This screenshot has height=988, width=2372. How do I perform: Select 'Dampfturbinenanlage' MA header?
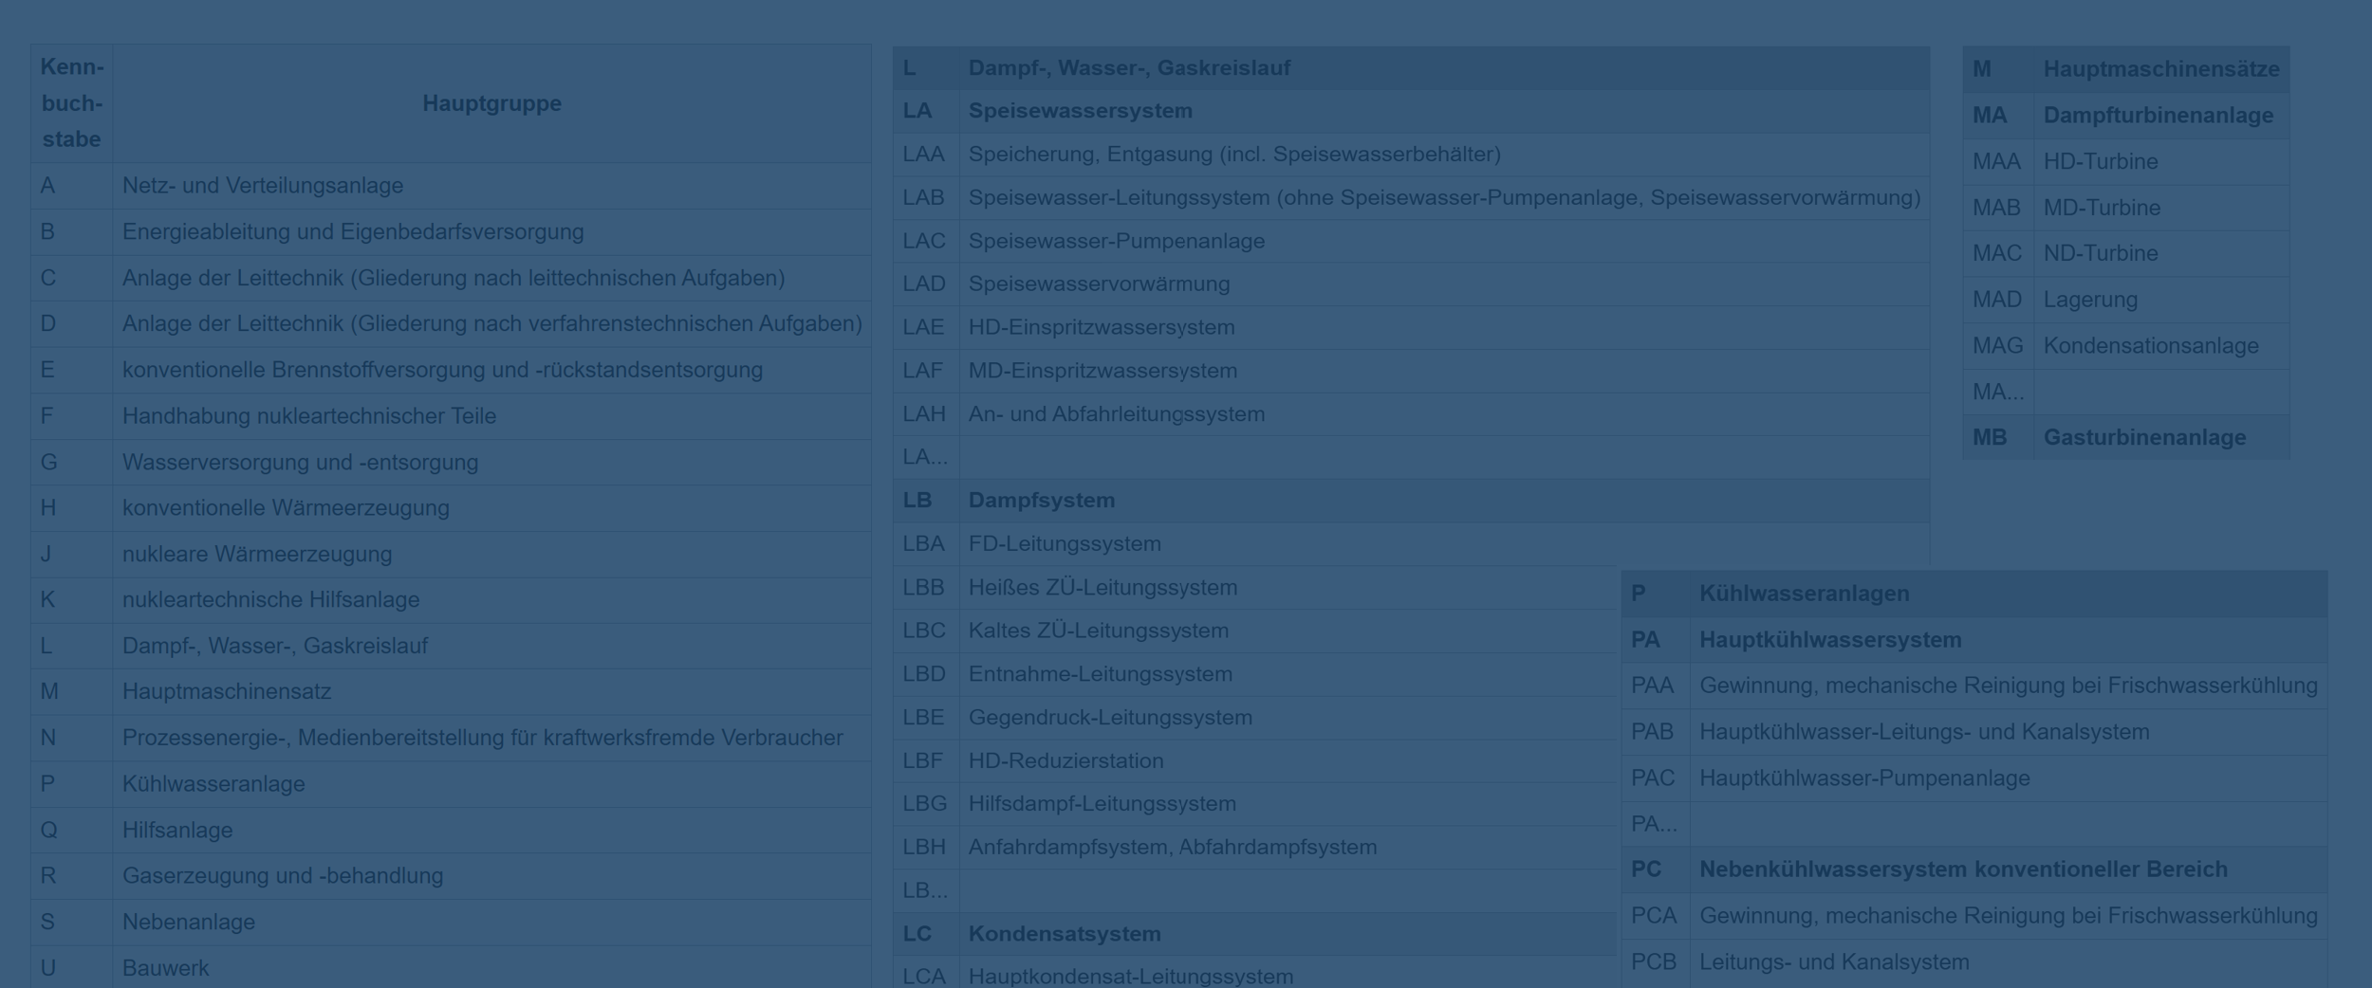2158,116
